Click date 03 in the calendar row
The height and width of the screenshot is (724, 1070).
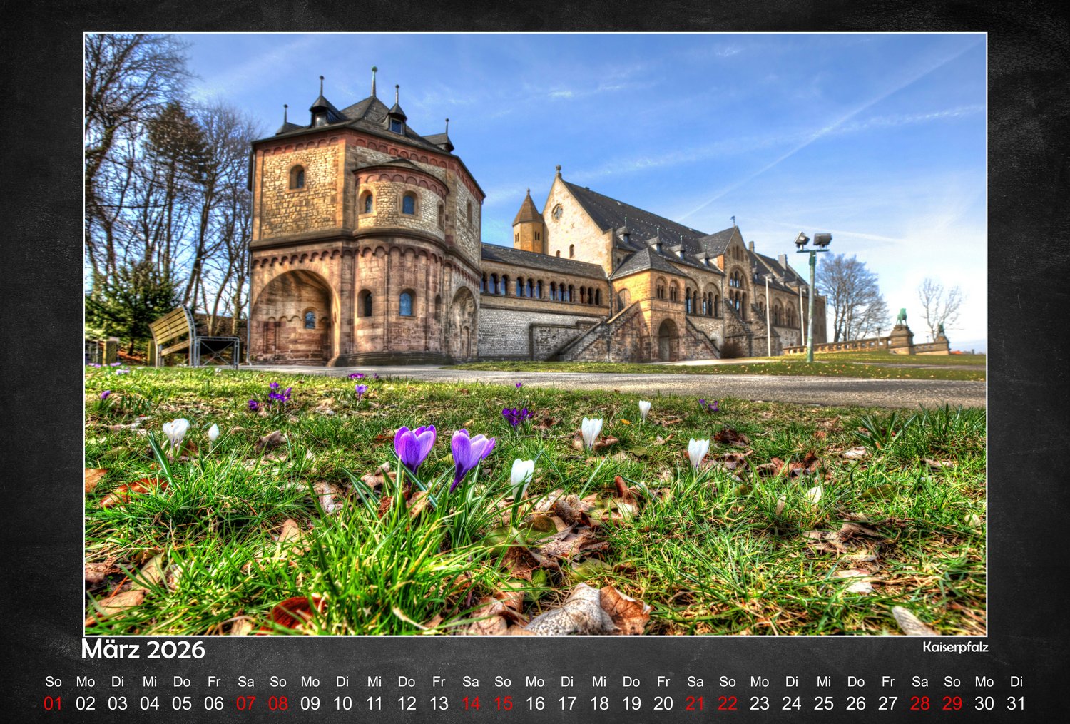[x=118, y=703]
